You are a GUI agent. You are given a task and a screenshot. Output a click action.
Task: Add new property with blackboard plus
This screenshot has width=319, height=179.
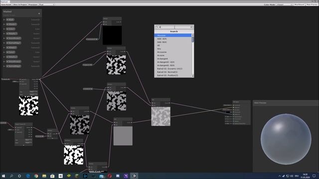[x=39, y=13]
